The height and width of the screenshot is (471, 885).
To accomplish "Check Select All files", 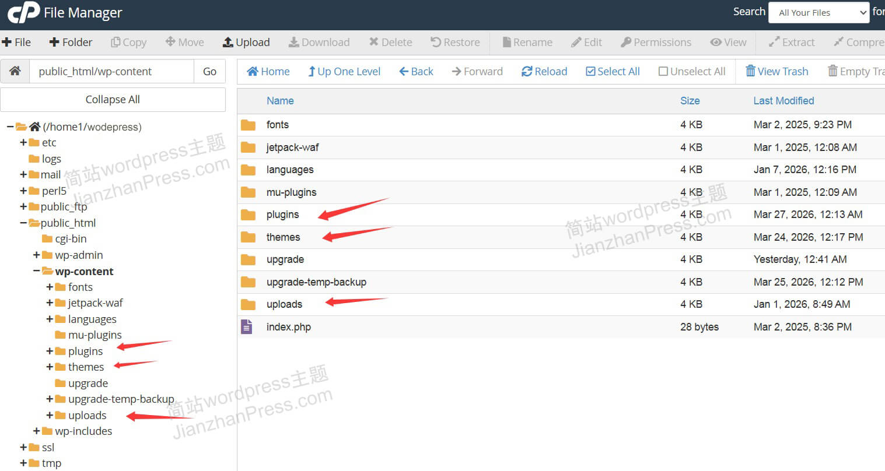I will [613, 71].
